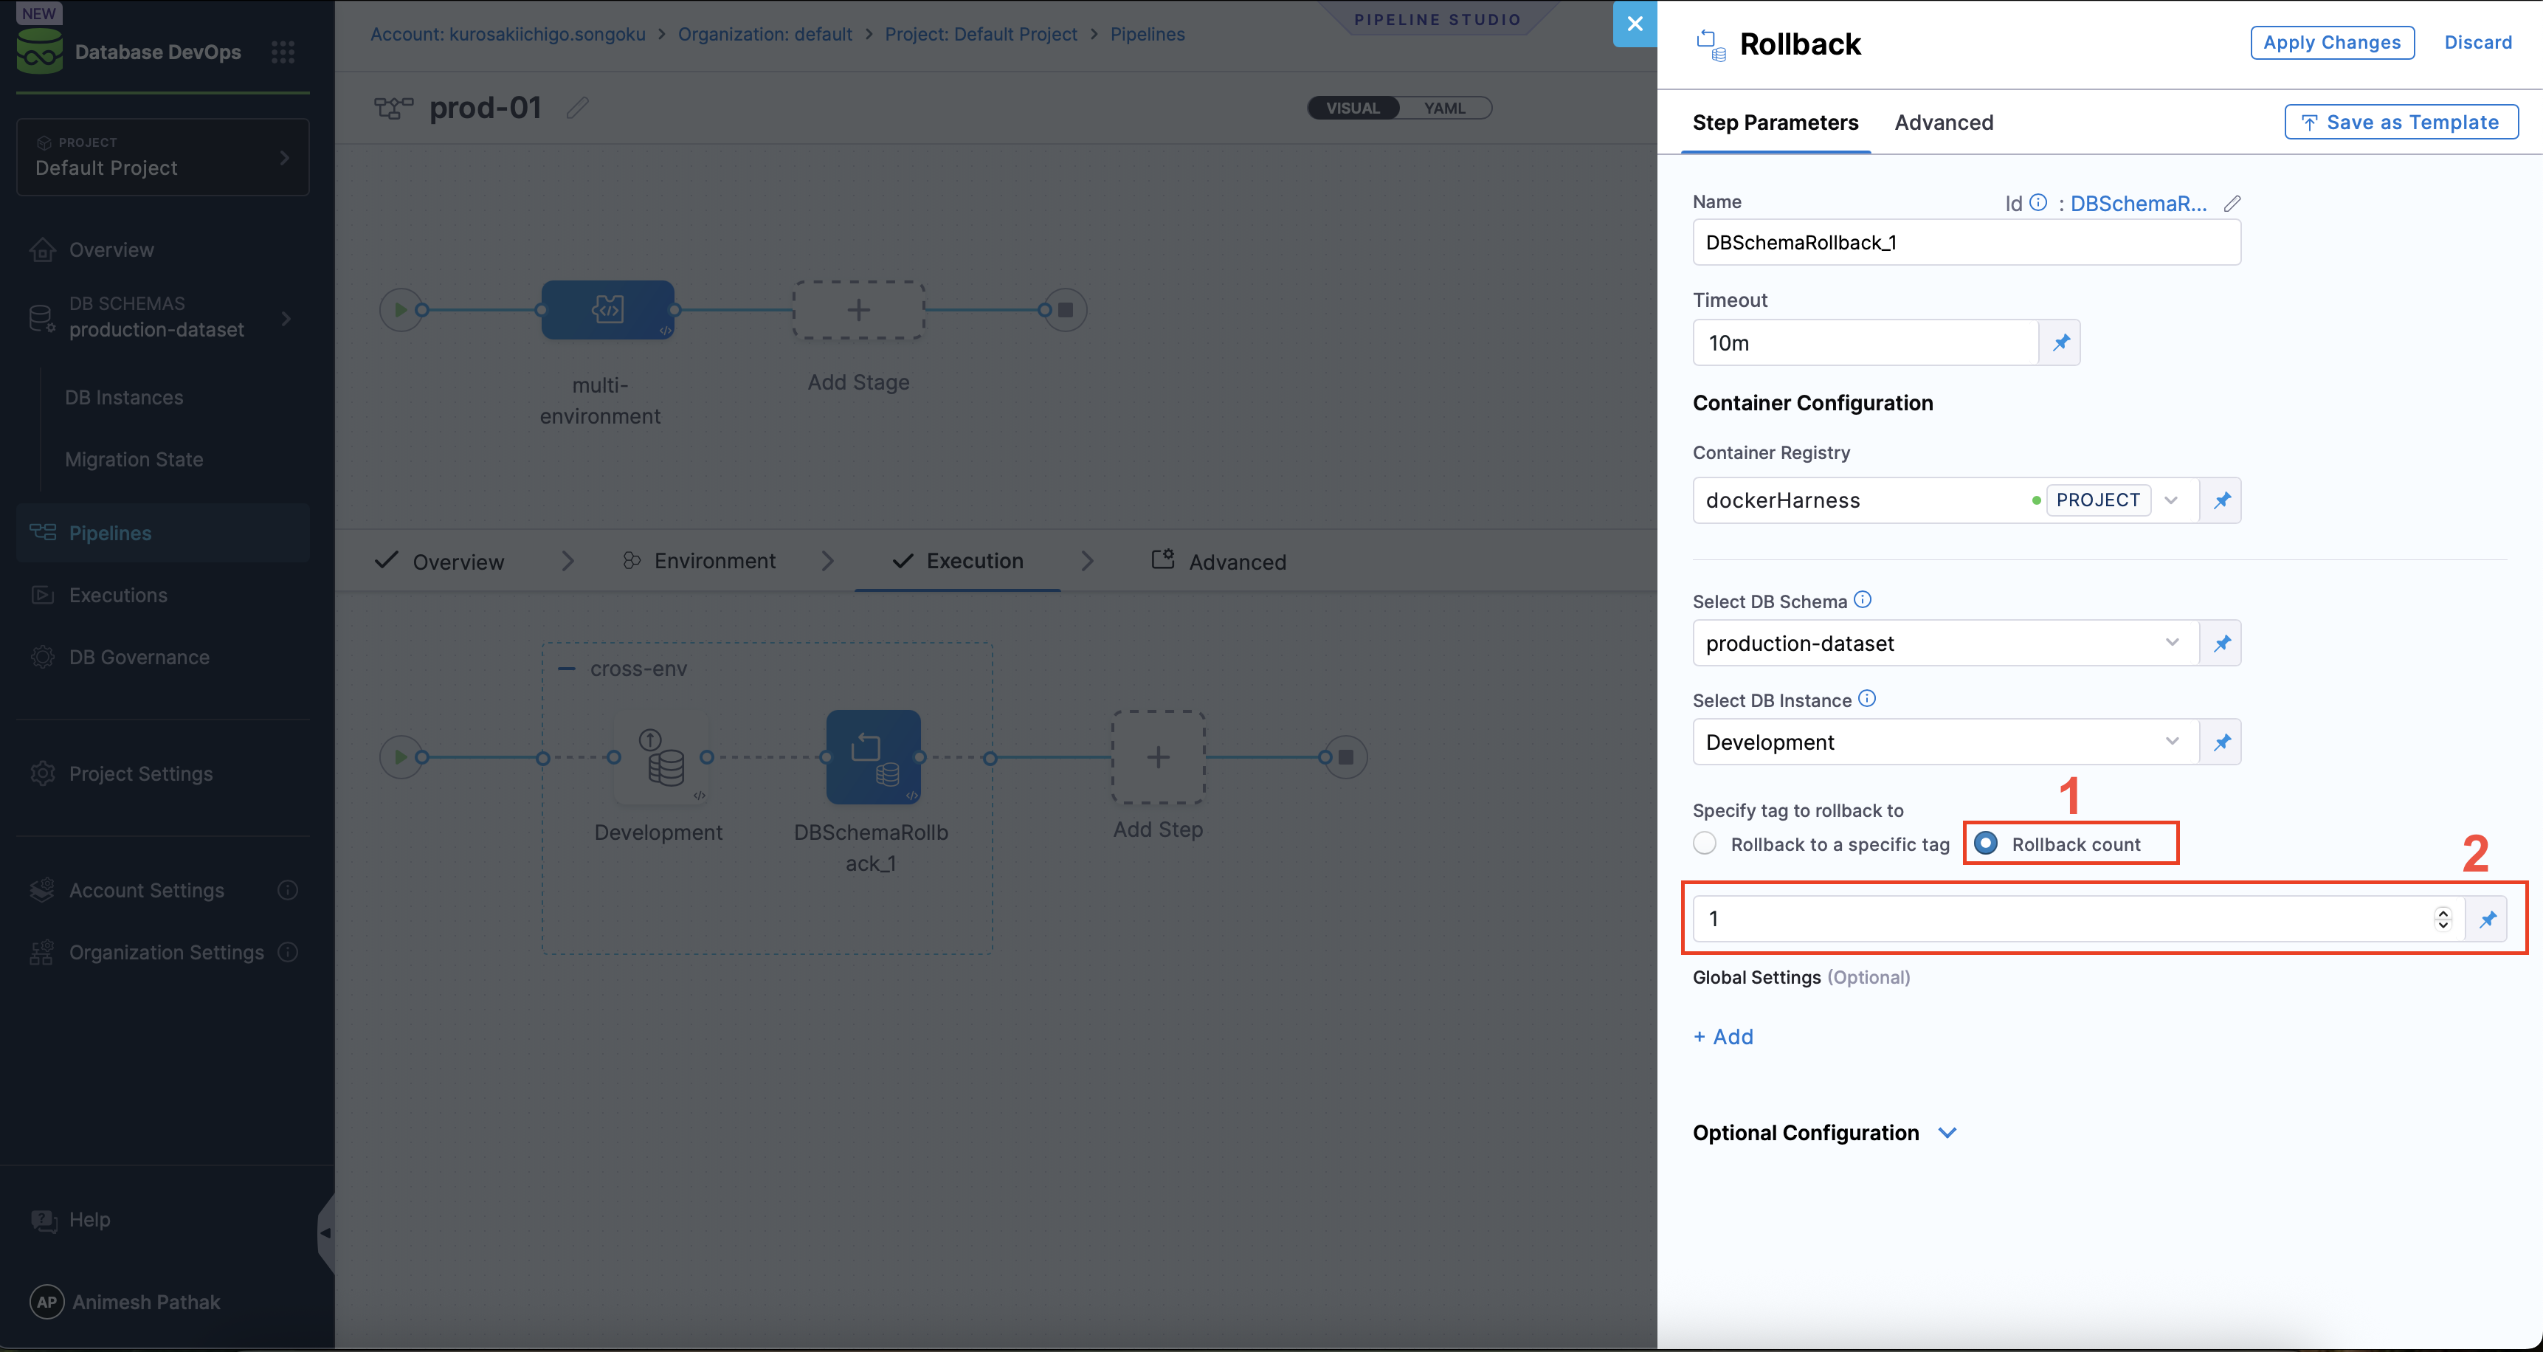Click the pin icon beside Container Registry

2221,500
